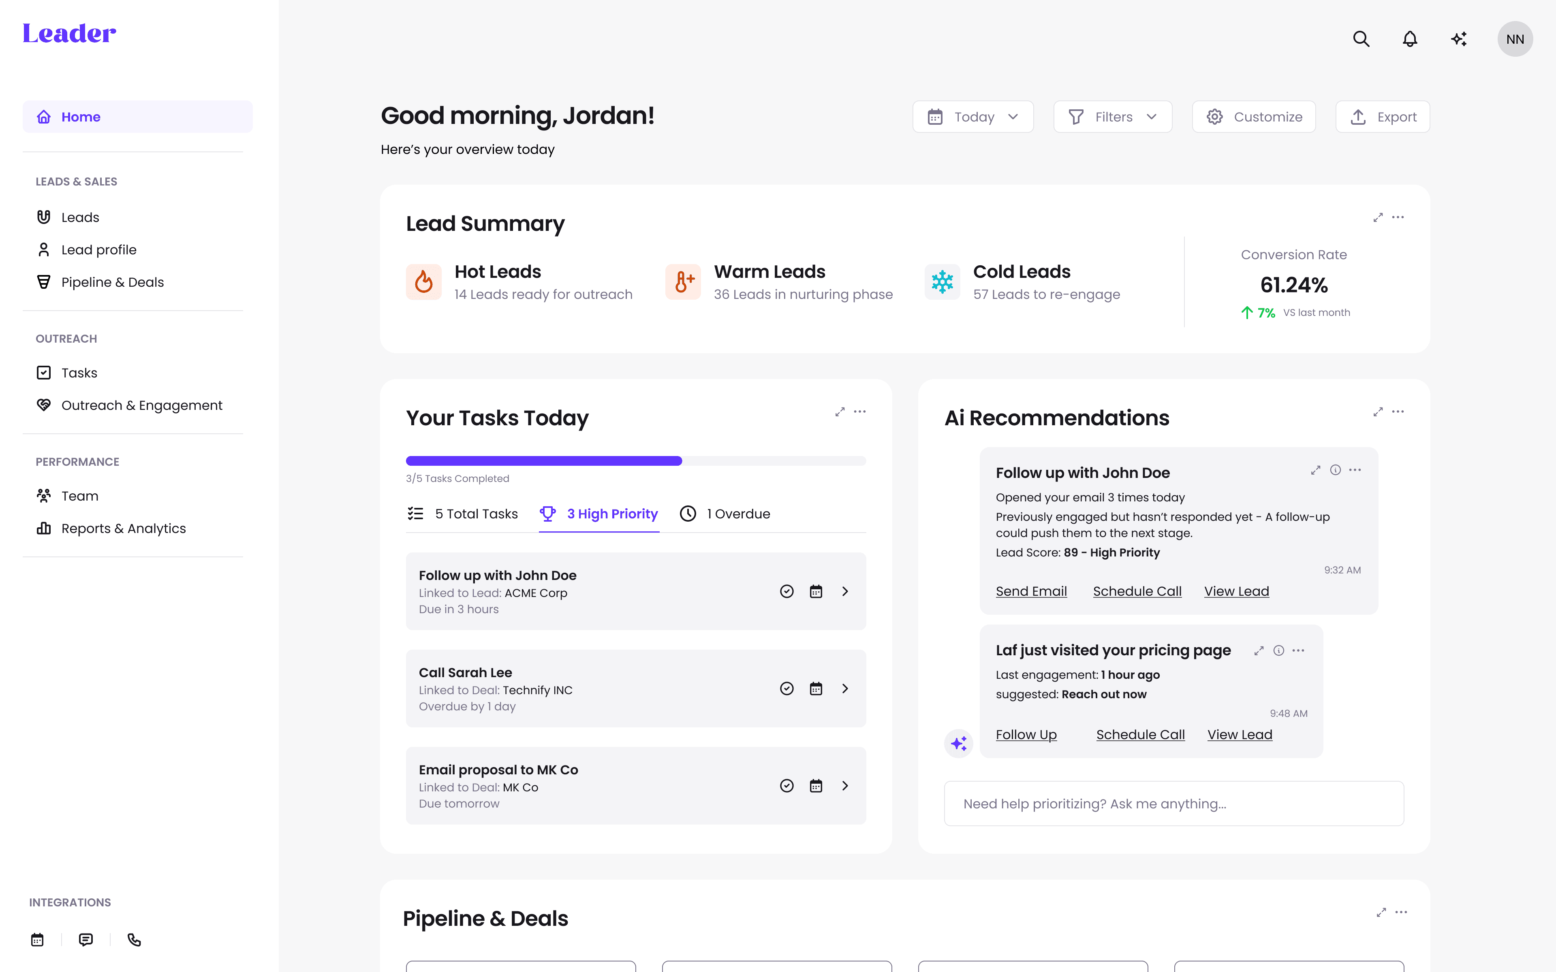Open the search icon in header
Image resolution: width=1556 pixels, height=972 pixels.
pyautogui.click(x=1361, y=39)
